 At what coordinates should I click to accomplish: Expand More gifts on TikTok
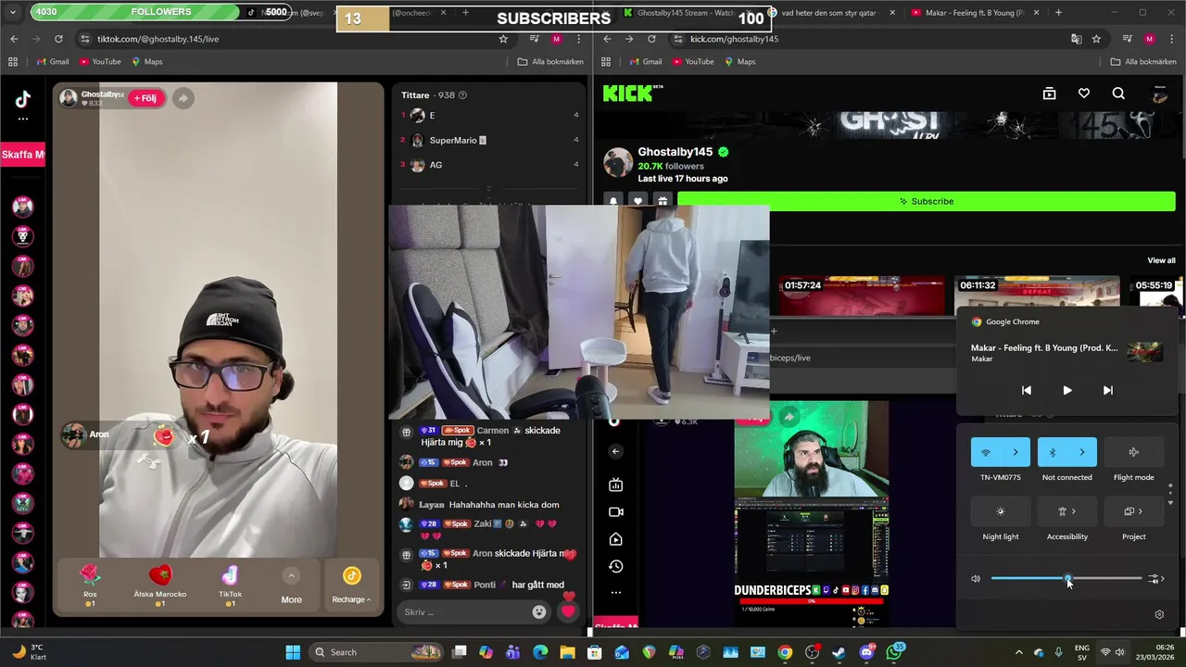pyautogui.click(x=291, y=585)
